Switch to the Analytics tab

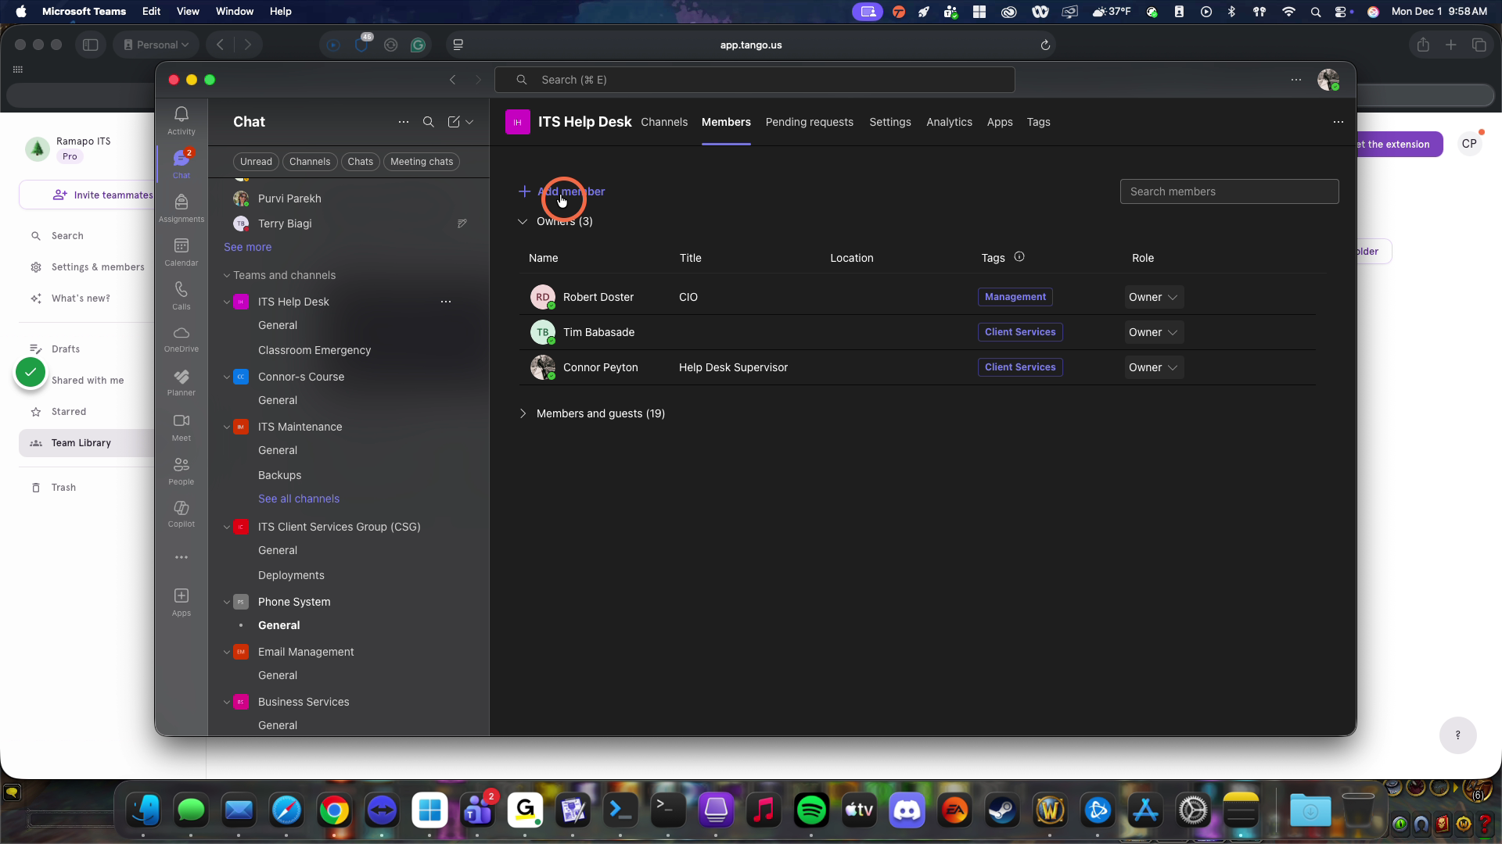pyautogui.click(x=949, y=122)
